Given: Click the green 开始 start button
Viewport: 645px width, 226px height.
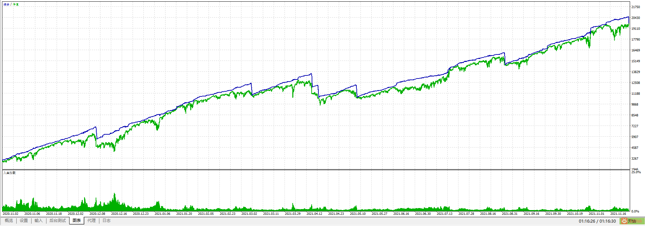Looking at the screenshot, I should pyautogui.click(x=631, y=221).
